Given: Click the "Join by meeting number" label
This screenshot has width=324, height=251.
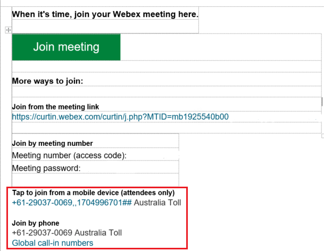Looking at the screenshot, I should click(52, 143).
